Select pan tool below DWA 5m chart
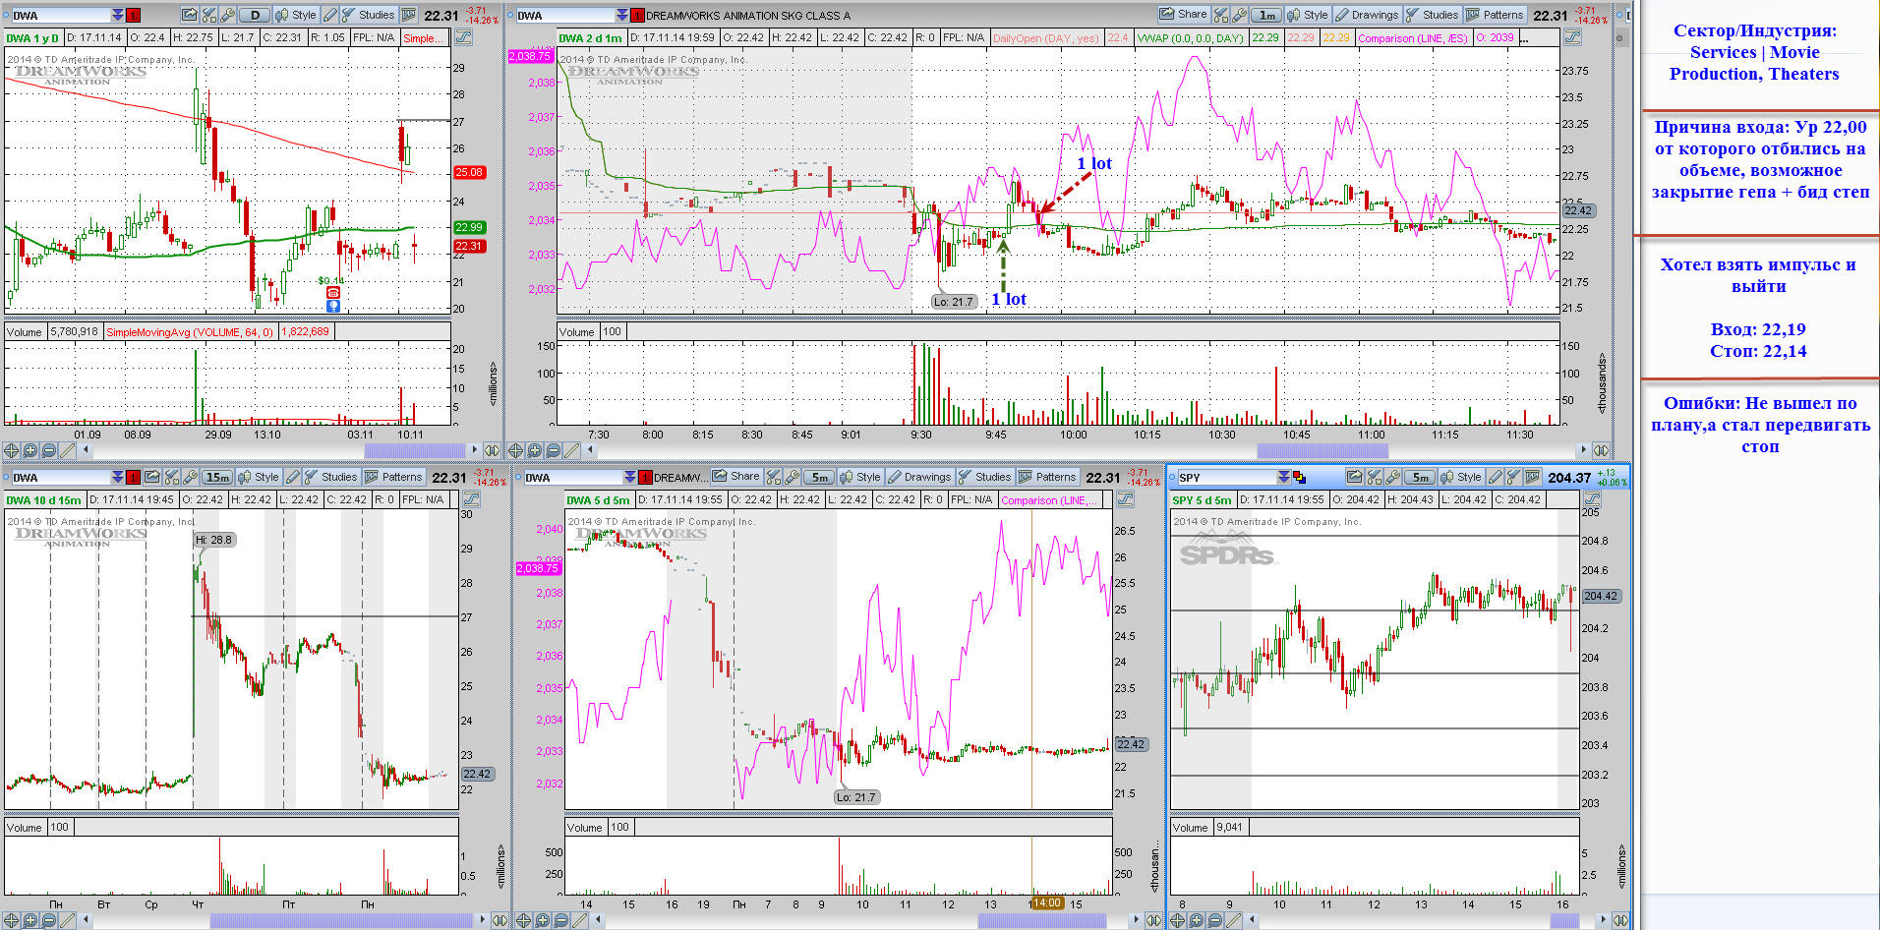 (523, 920)
